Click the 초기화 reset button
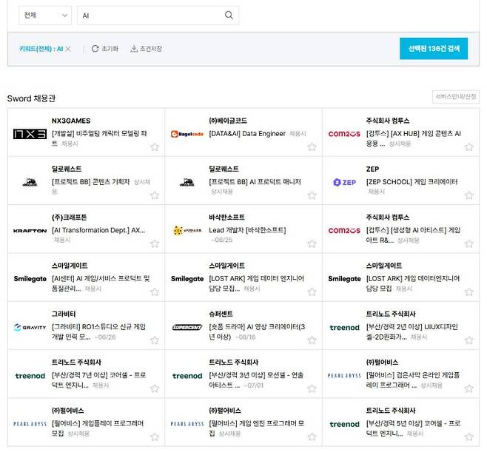The image size is (487, 455). tap(105, 49)
